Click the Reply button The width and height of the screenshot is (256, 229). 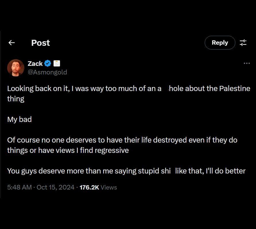tap(220, 43)
